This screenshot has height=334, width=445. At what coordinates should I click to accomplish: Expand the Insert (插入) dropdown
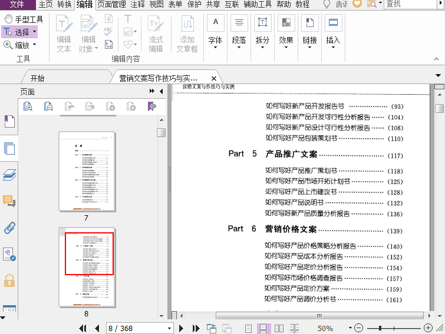pos(333,49)
